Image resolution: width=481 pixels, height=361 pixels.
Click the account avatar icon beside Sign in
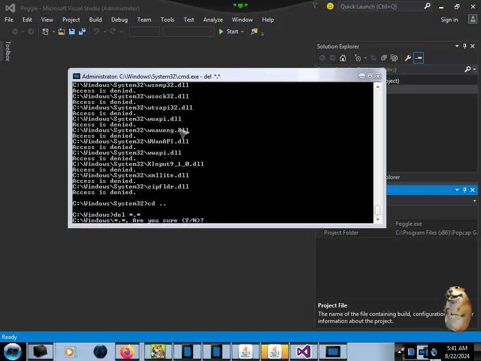pyautogui.click(x=473, y=19)
